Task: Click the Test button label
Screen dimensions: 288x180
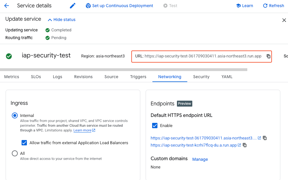Action: [173, 6]
